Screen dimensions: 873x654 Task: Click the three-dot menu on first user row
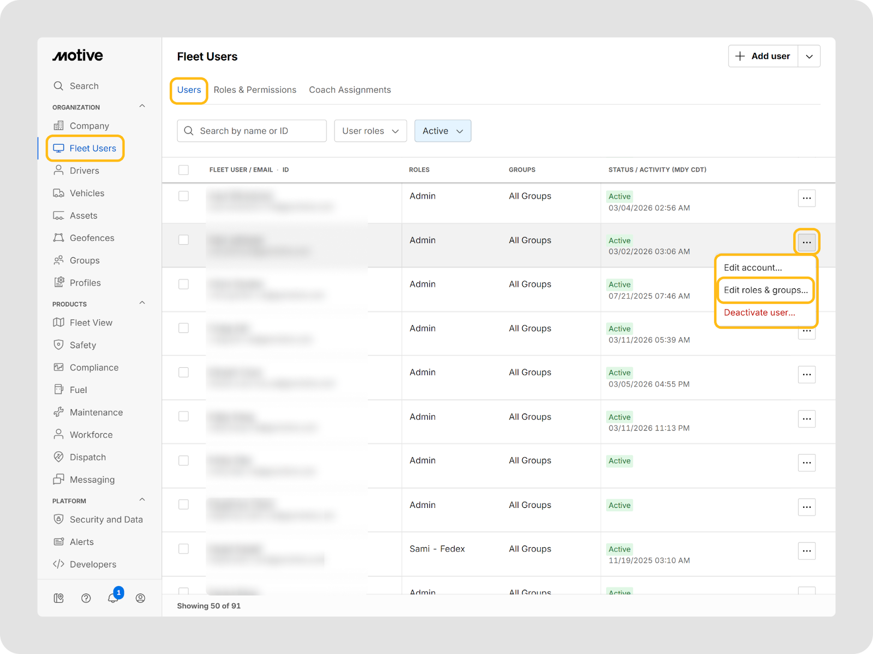coord(806,198)
